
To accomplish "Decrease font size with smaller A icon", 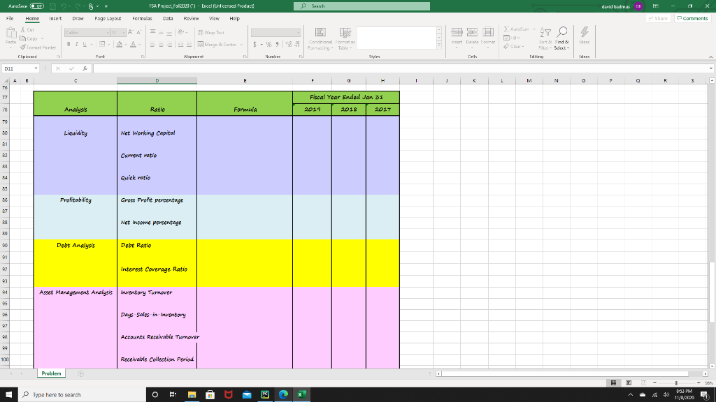I will click(x=139, y=32).
